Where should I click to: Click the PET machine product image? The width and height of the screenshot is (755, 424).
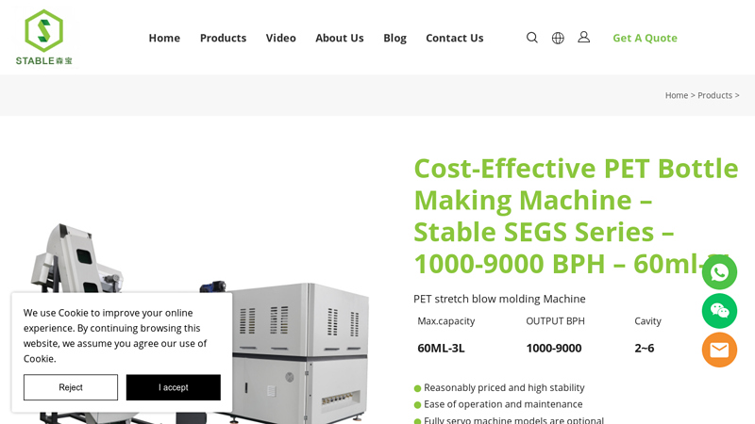[202, 322]
